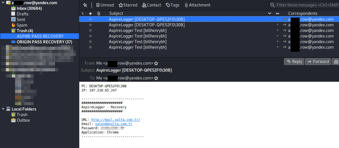The height and width of the screenshot is (148, 339).
Task: Click the Sent folder icon
Action: click(x=13, y=20)
